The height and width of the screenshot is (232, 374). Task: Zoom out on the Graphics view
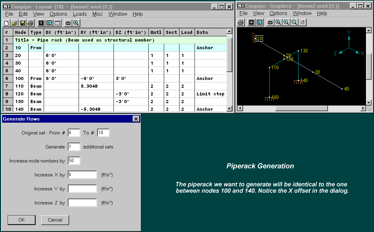(294, 22)
